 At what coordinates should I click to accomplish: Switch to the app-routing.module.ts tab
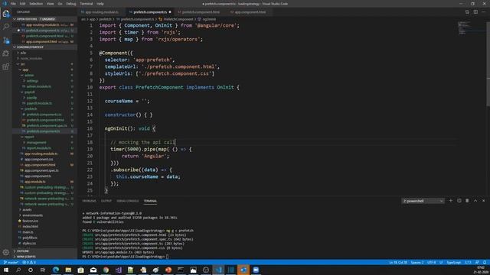click(x=102, y=12)
